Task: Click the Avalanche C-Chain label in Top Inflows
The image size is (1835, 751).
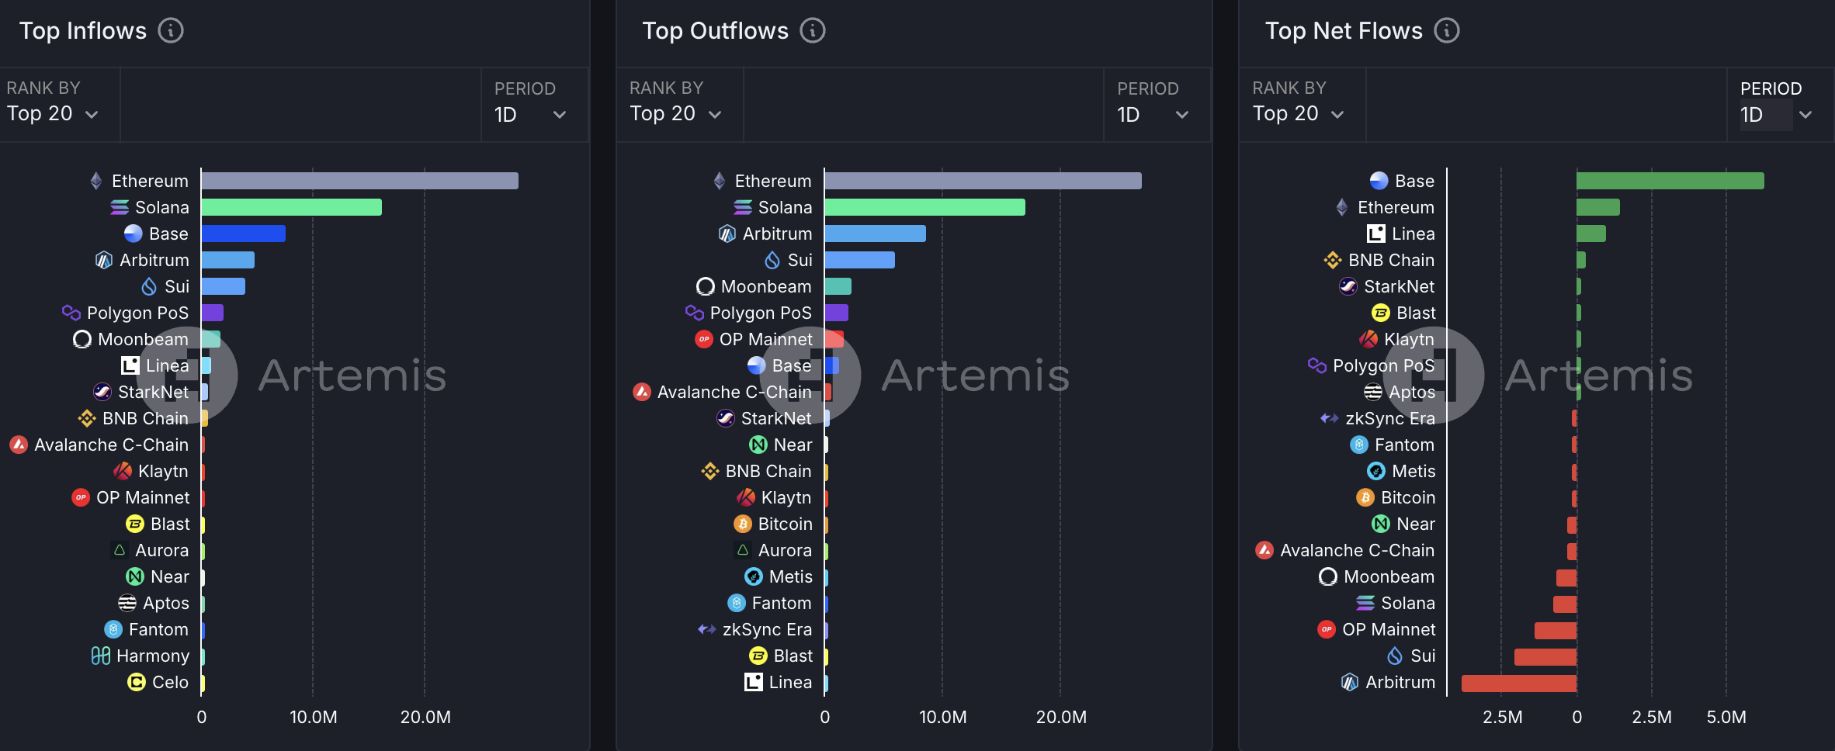Action: click(111, 445)
